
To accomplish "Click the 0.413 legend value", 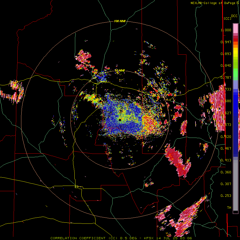I will [x=226, y=160].
